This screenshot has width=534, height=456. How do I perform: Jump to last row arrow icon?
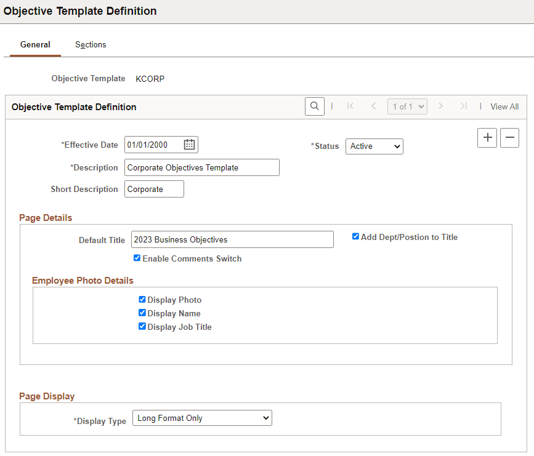(463, 106)
